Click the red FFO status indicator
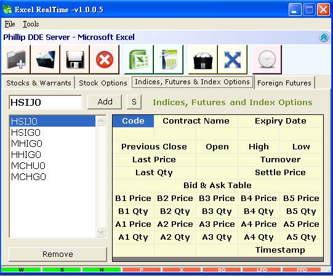The height and width of the screenshot is (276, 333). point(302,270)
